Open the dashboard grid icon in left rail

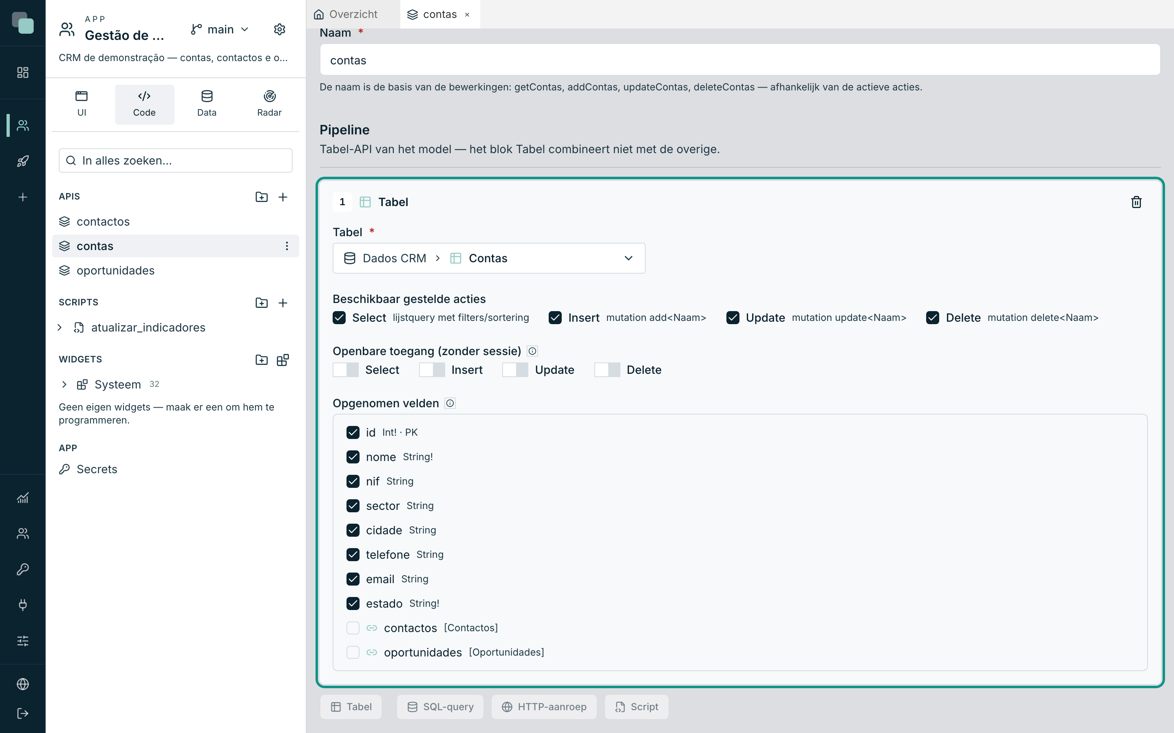(x=23, y=73)
